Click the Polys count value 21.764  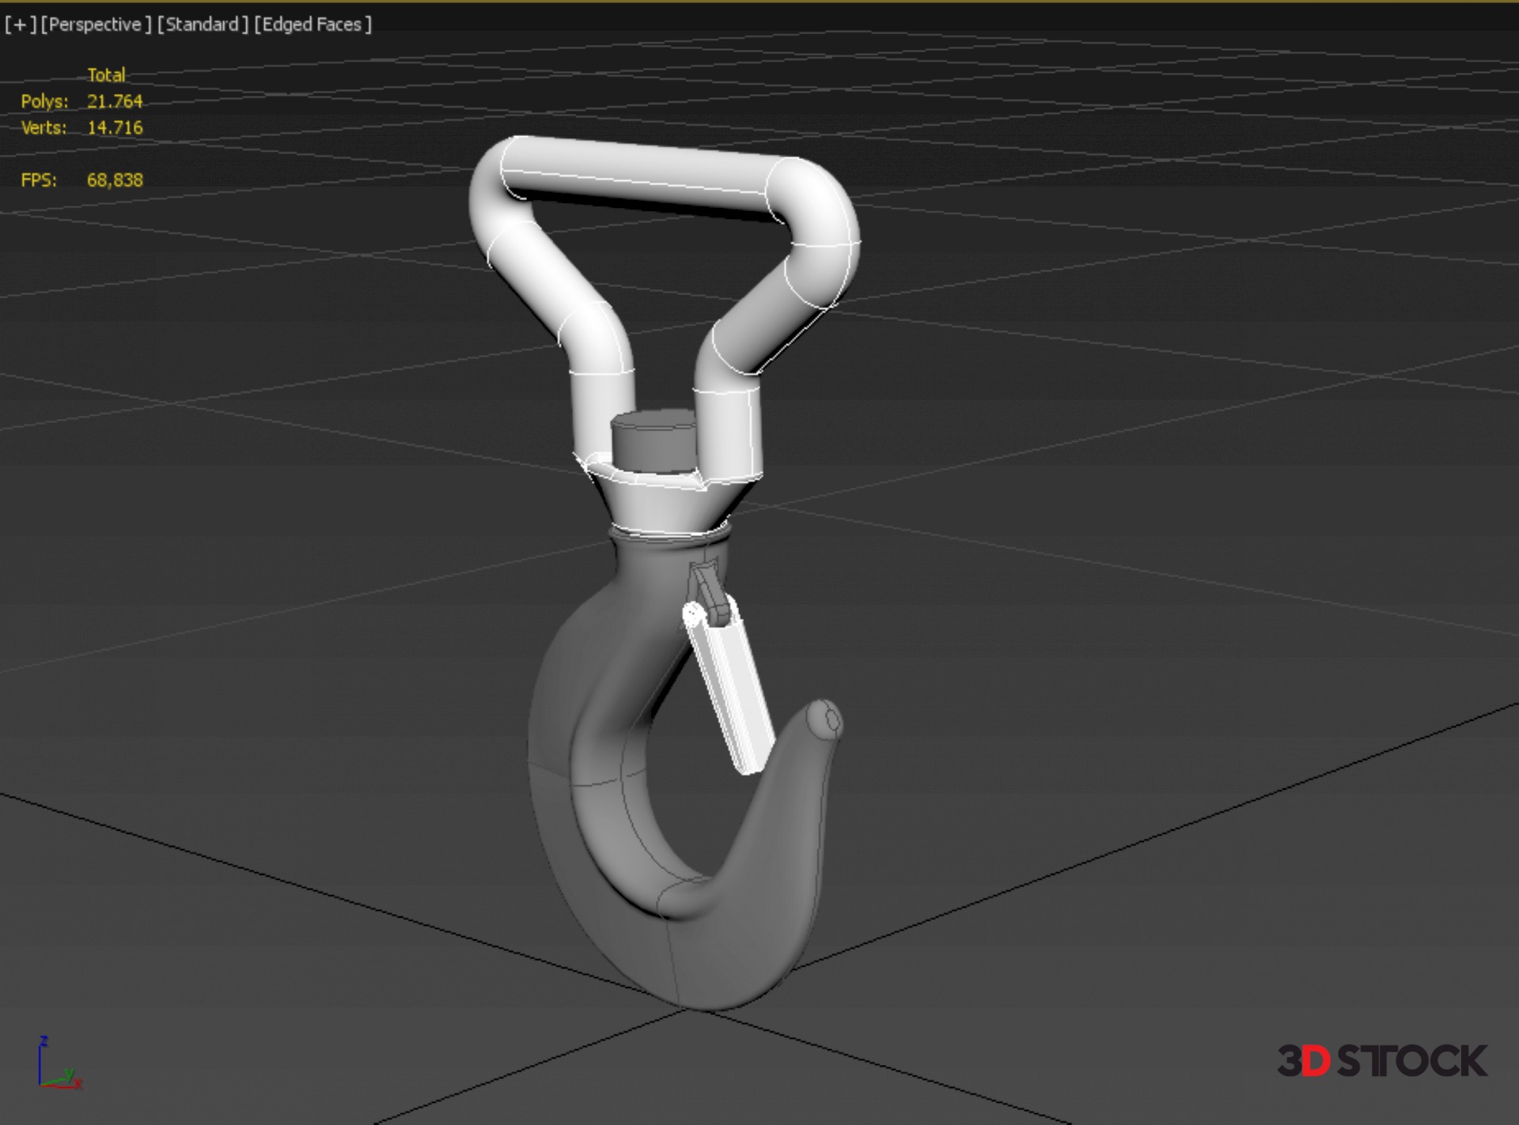pyautogui.click(x=115, y=101)
